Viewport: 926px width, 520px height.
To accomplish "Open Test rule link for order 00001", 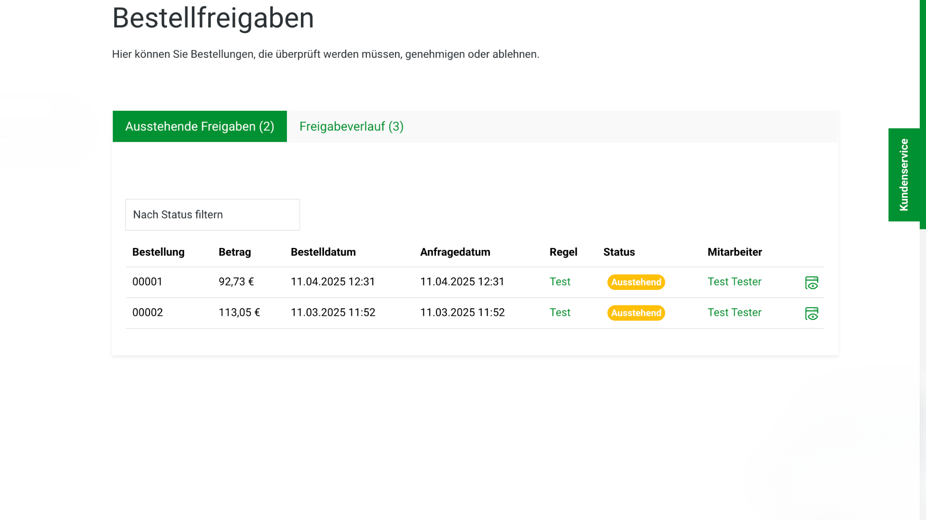I will click(559, 282).
